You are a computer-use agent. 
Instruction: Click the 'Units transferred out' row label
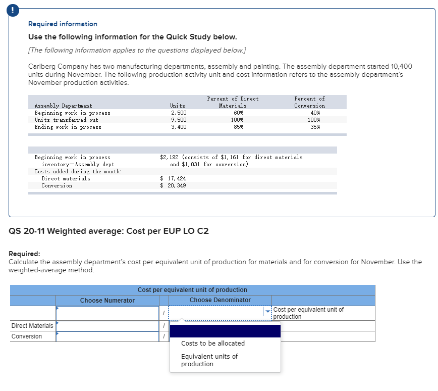[x=67, y=120]
